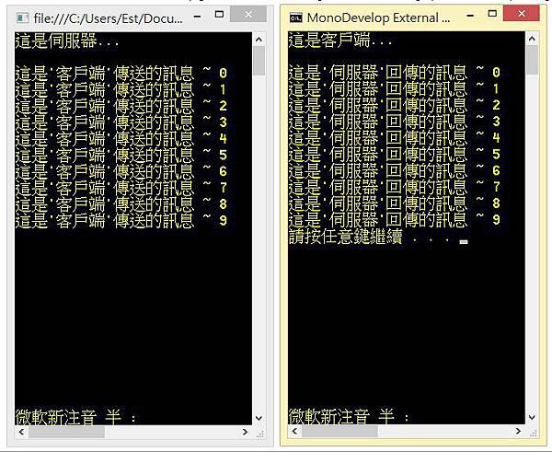This screenshot has width=552, height=452.
Task: Click the left scroll arrow in server console
Action: pyautogui.click(x=21, y=432)
